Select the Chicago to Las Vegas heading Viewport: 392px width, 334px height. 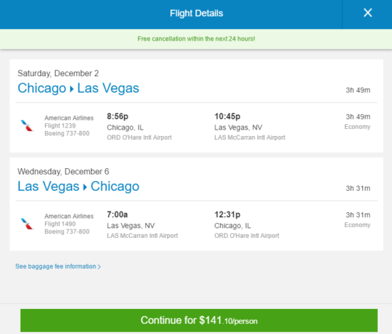coord(78,88)
